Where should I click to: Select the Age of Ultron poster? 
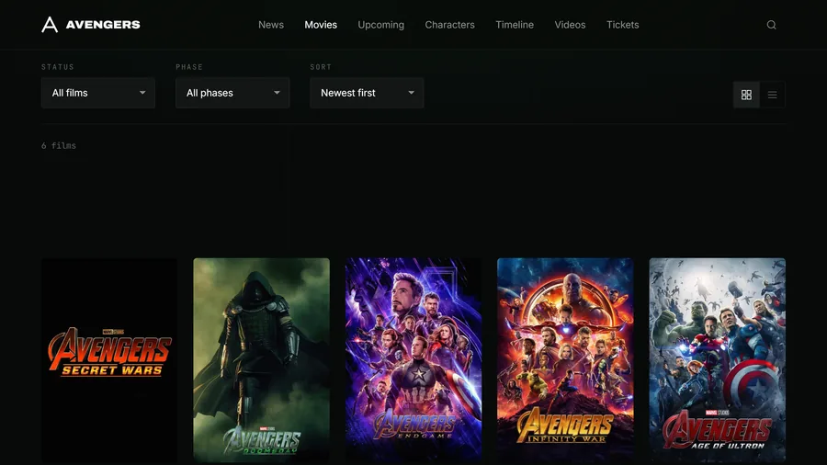718,360
